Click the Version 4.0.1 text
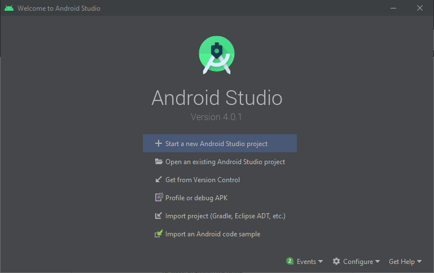This screenshot has height=273, width=434. (217, 117)
